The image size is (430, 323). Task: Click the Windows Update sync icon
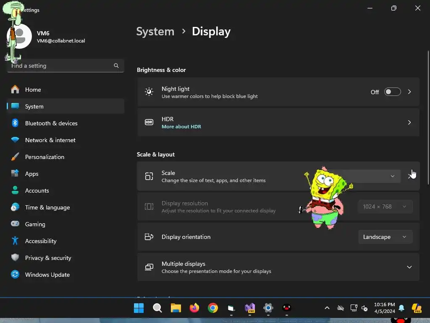point(15,274)
